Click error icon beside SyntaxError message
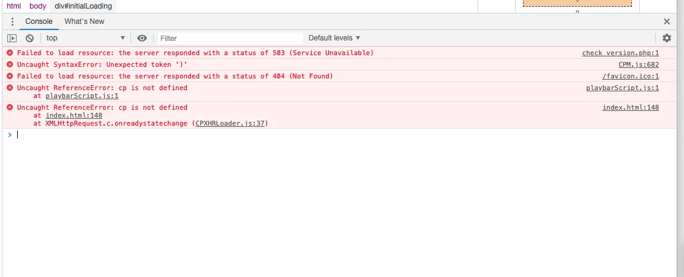 click(x=10, y=65)
